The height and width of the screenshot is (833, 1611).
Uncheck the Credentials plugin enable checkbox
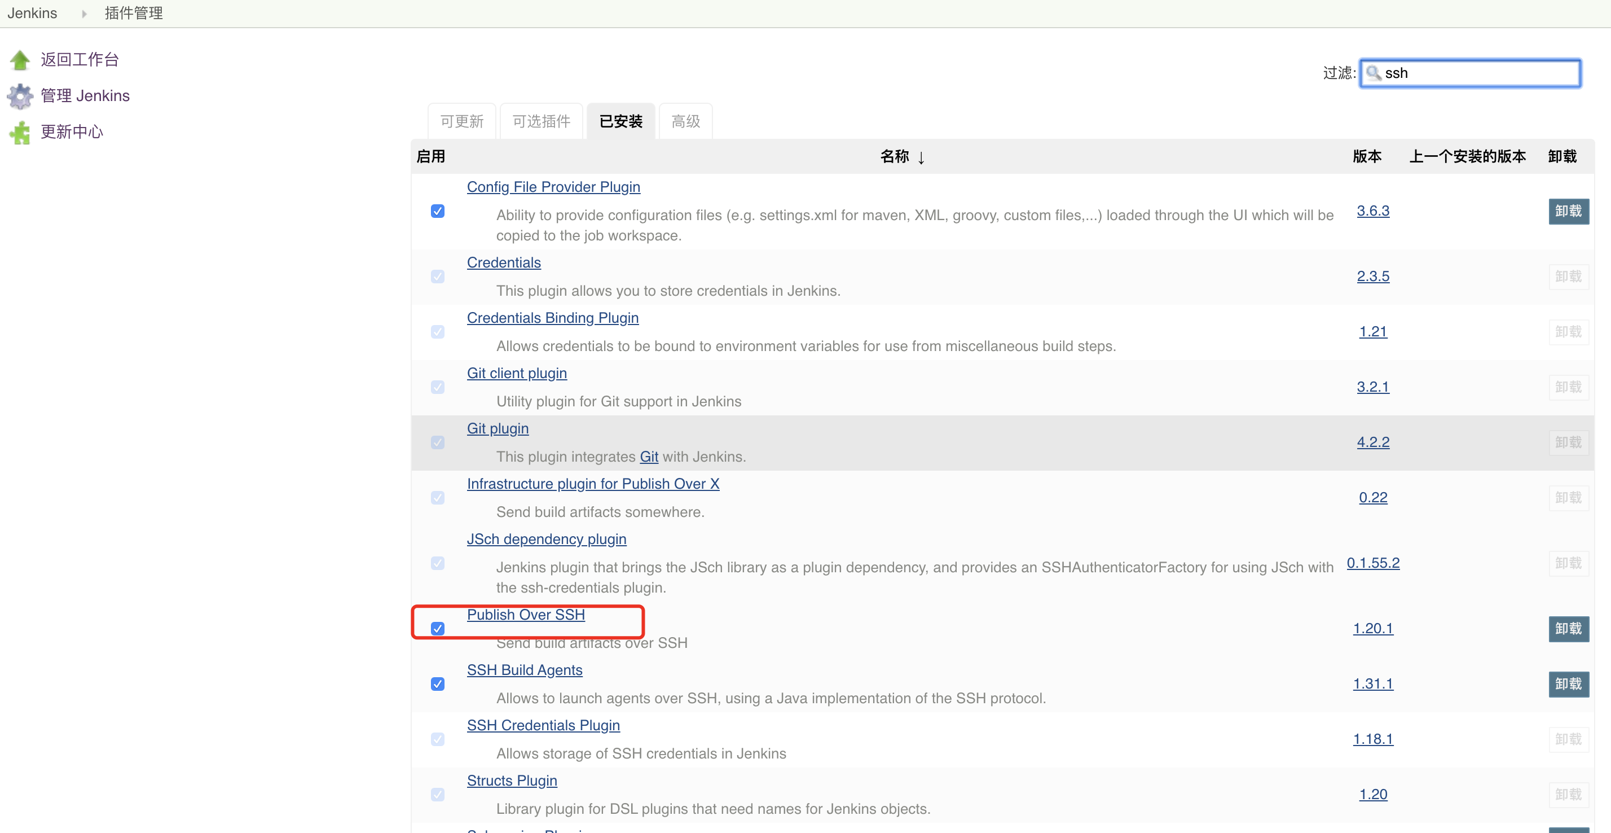(438, 276)
